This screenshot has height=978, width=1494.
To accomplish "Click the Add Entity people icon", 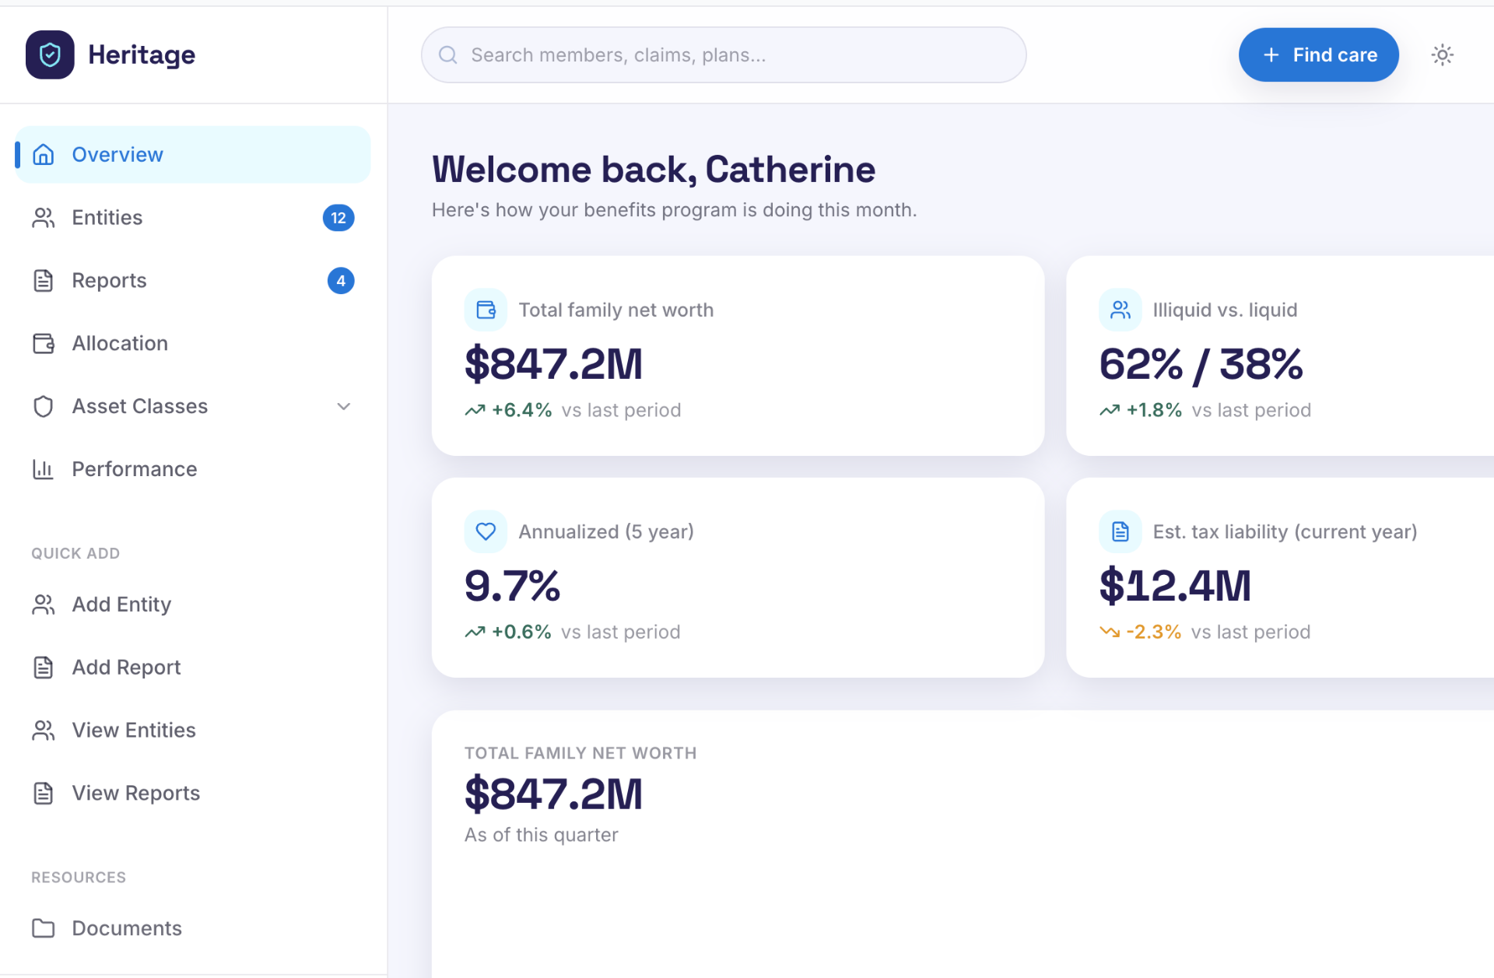I will tap(44, 605).
